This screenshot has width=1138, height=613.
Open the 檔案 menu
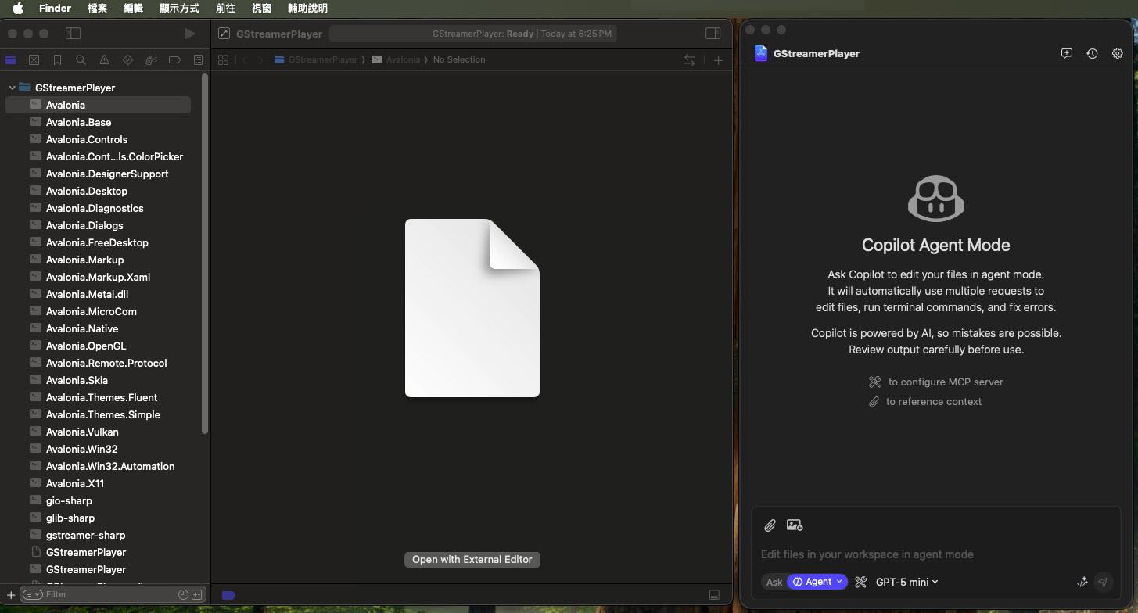pos(98,9)
